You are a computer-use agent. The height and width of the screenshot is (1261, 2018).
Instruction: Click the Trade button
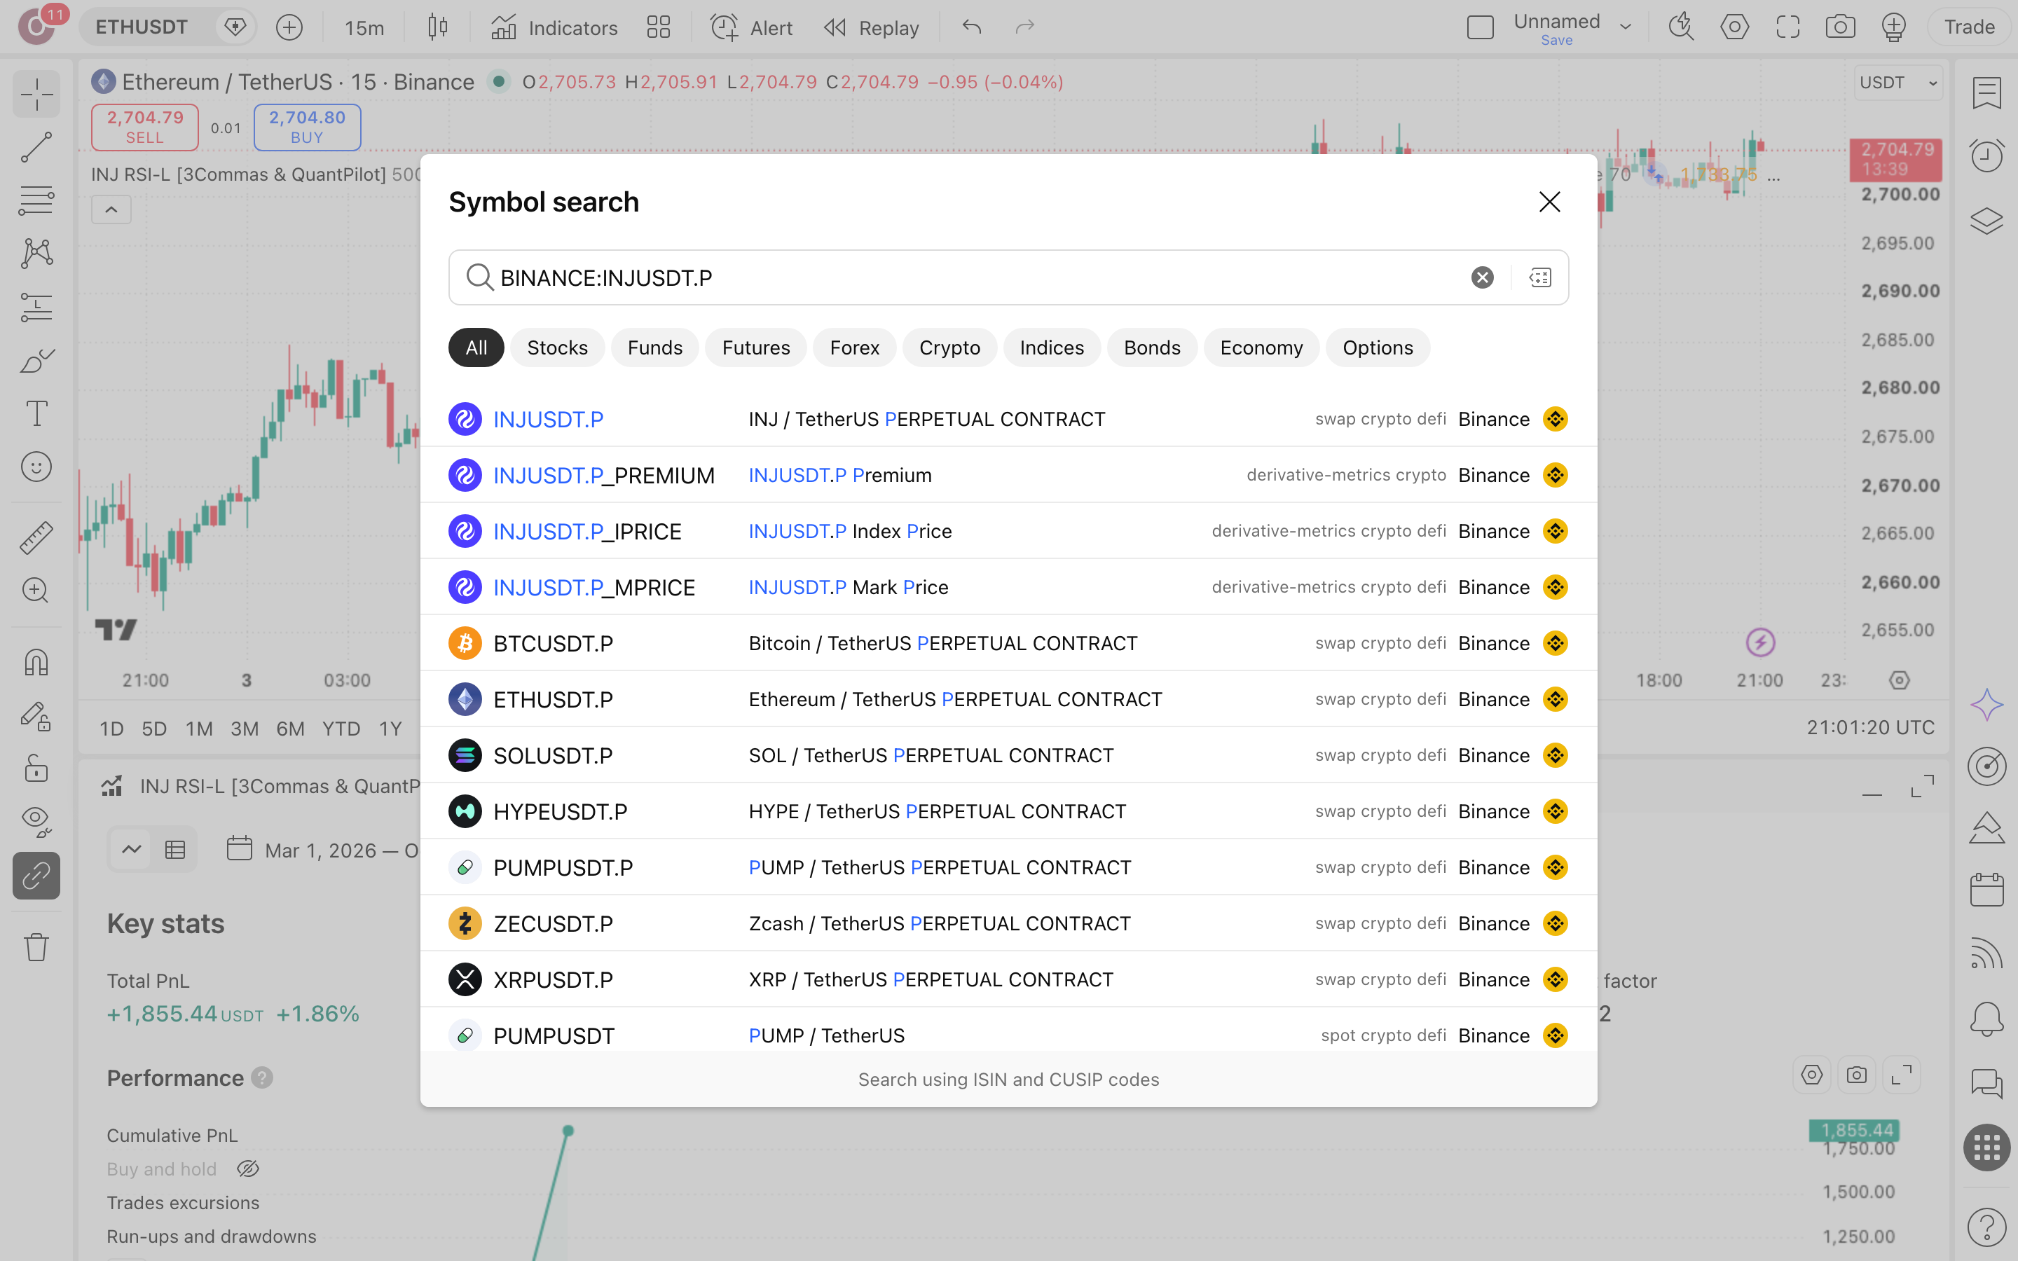(x=1969, y=27)
